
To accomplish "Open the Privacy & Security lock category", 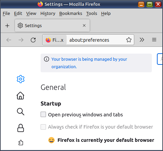I will click(x=21, y=128).
